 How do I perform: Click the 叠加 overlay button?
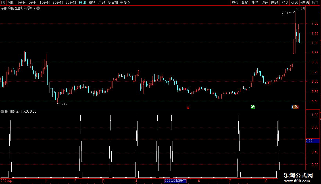tap(245, 3)
